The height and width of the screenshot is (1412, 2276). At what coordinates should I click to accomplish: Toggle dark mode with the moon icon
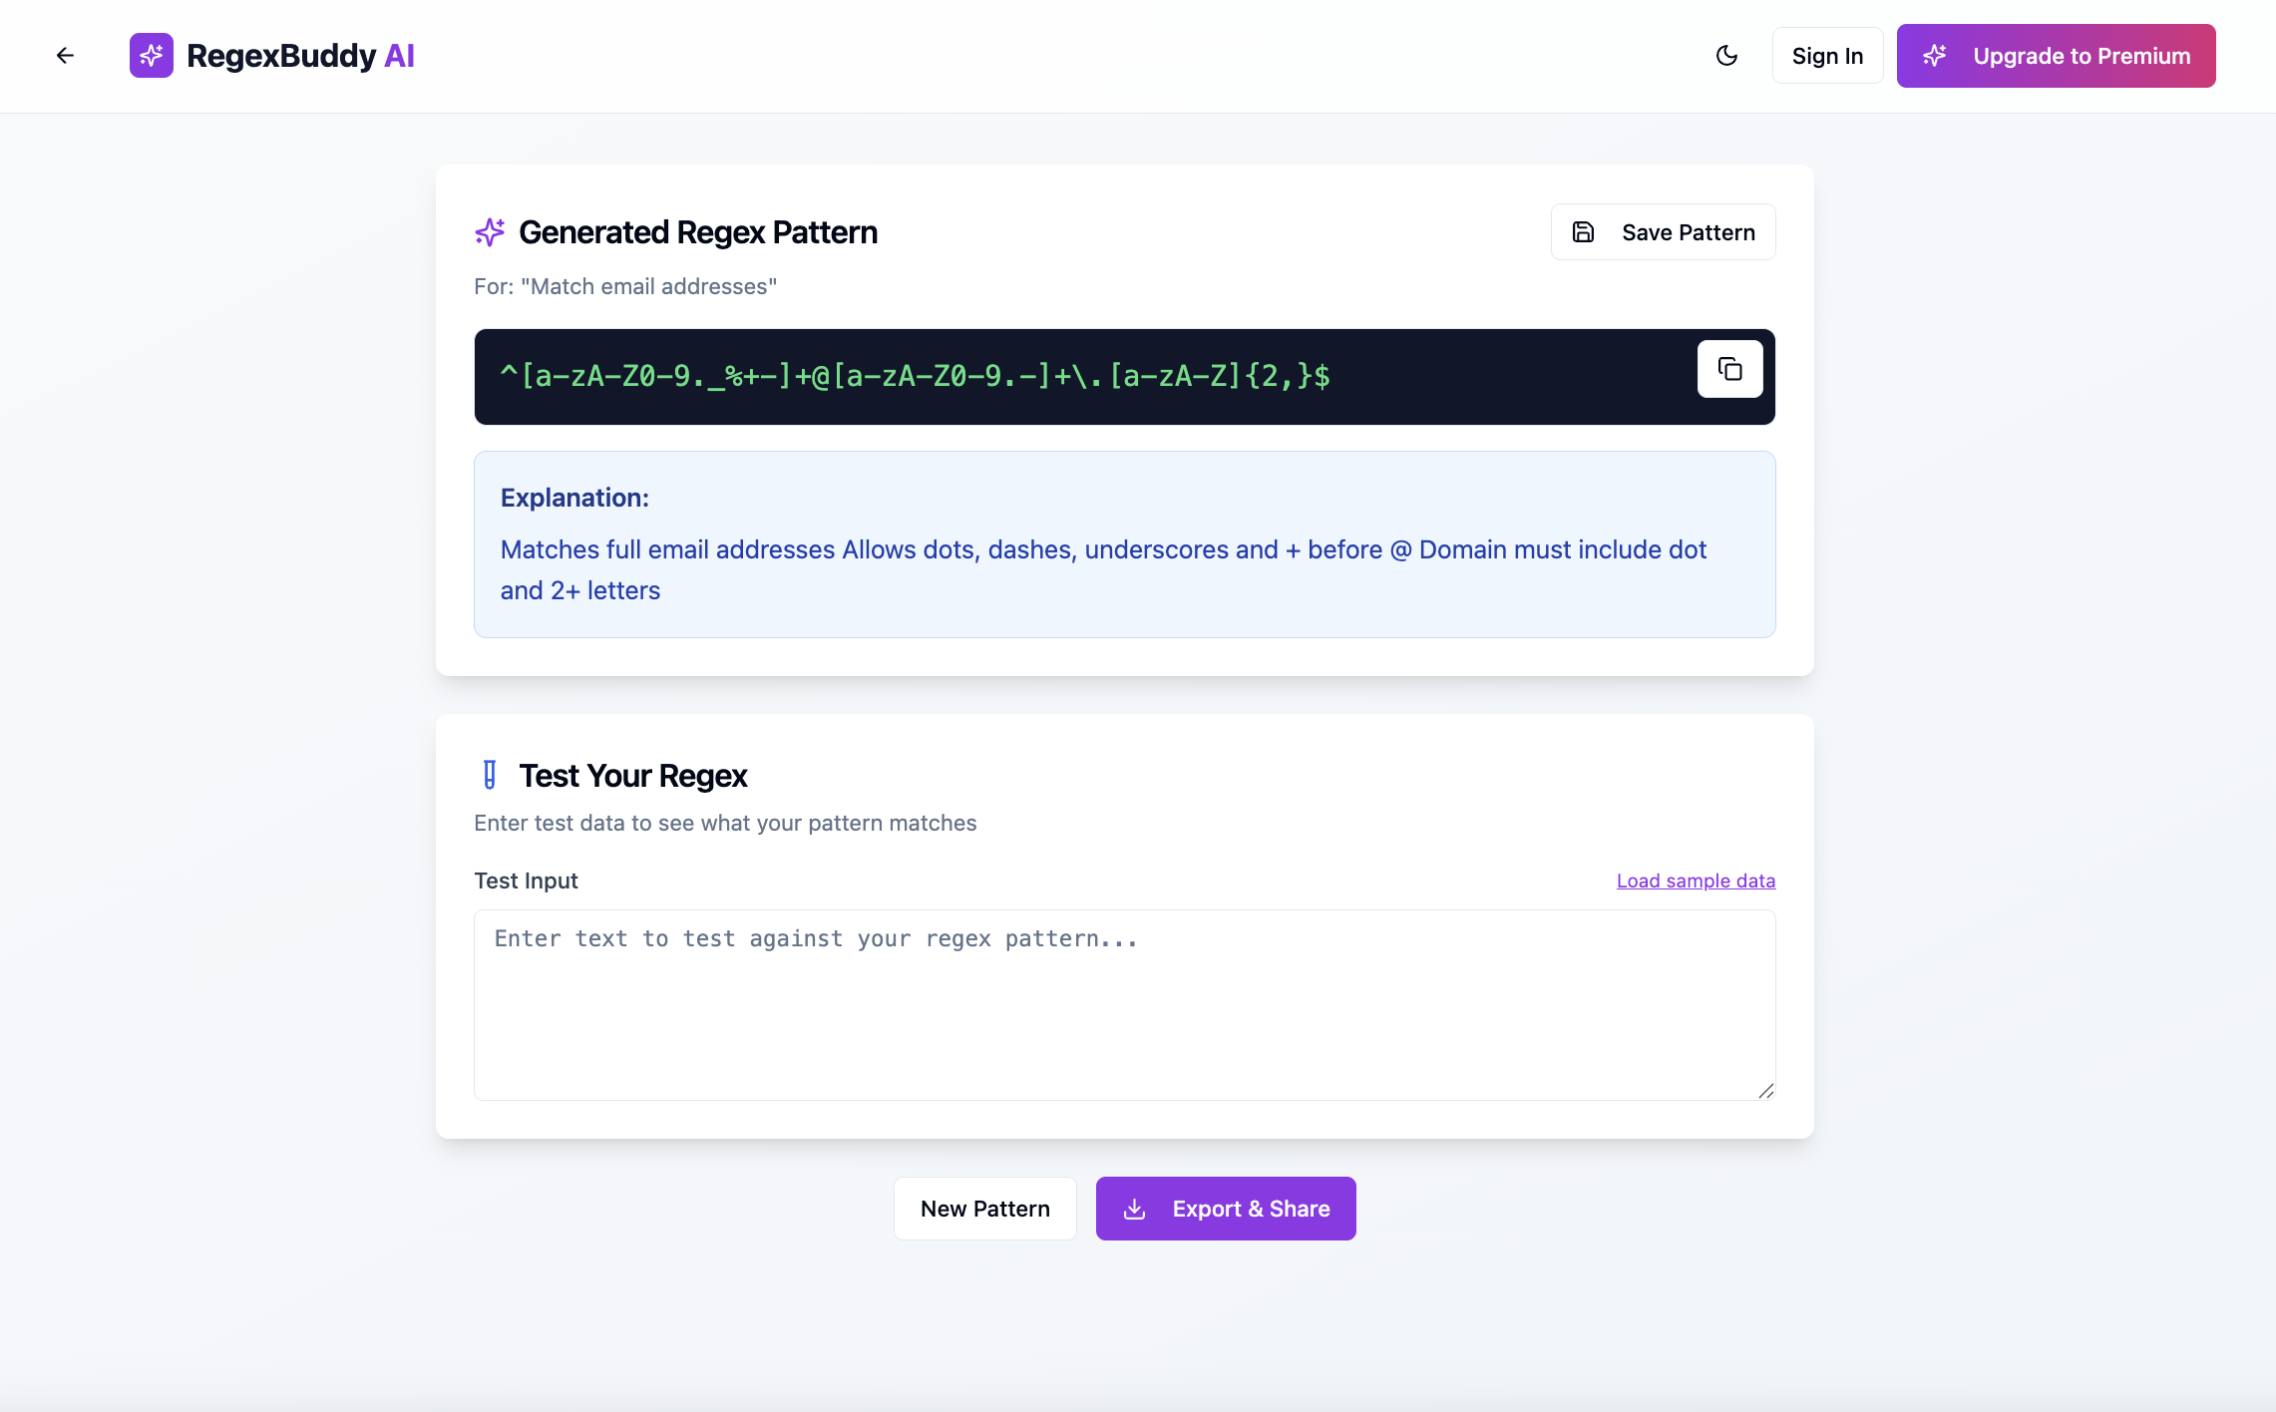coord(1726,56)
